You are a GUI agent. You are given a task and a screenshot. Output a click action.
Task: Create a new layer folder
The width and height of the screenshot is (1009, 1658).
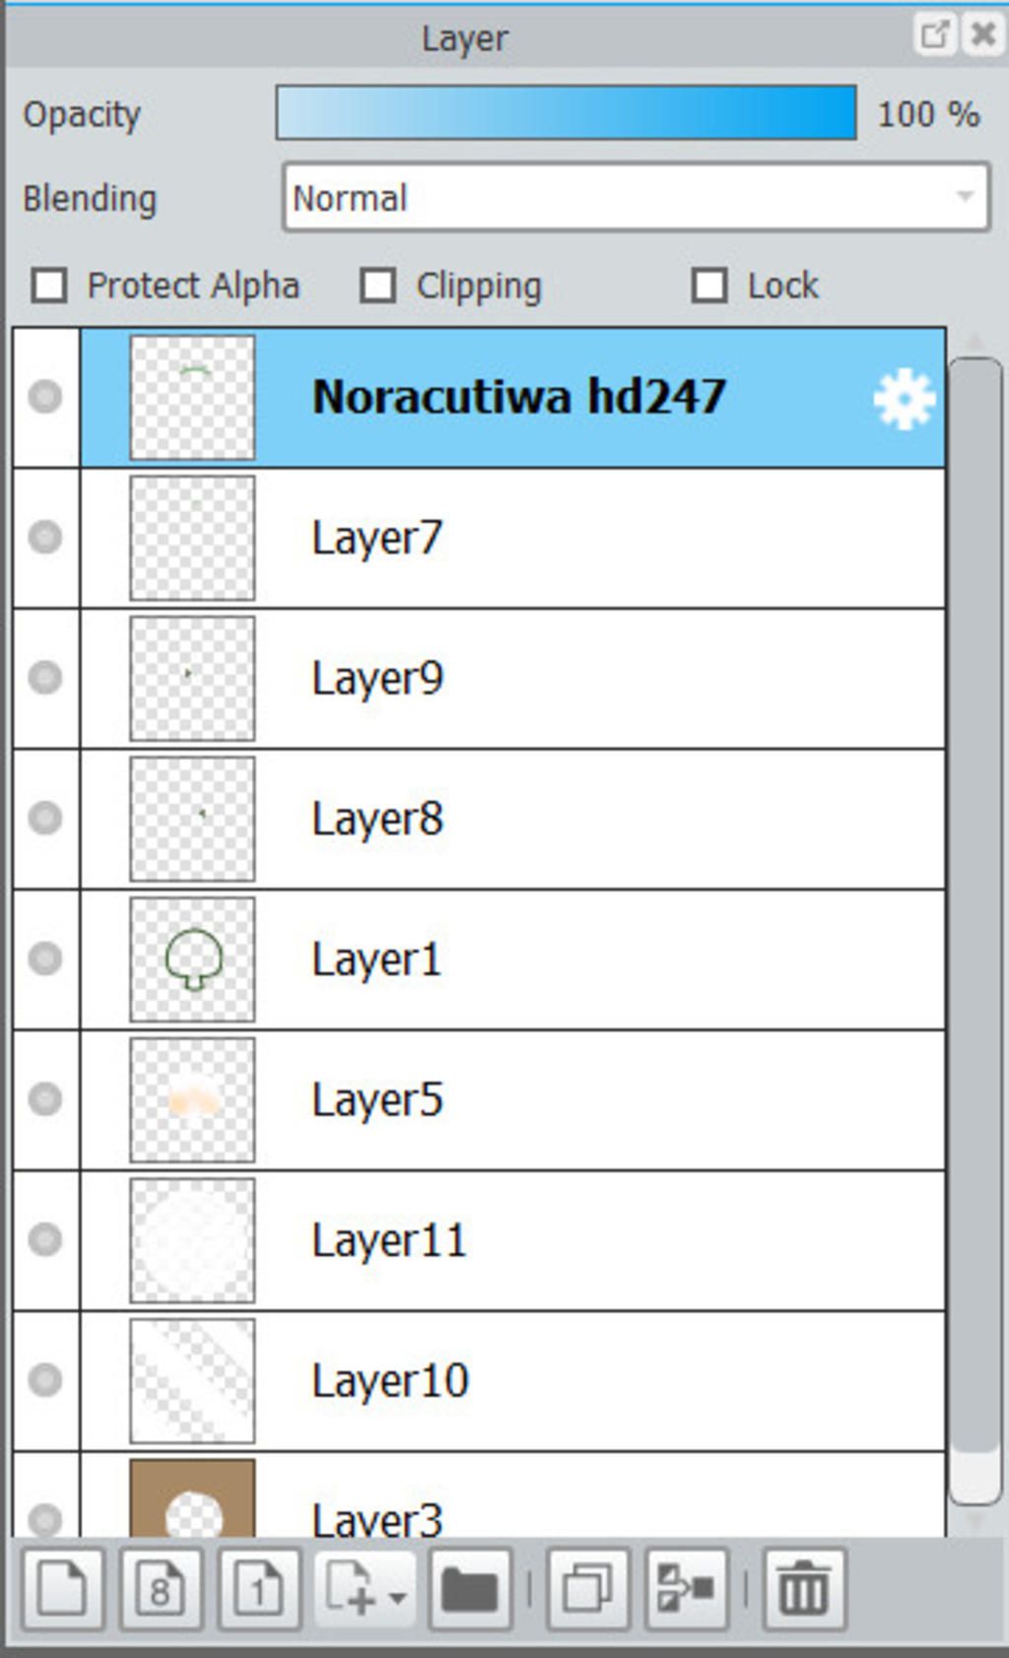click(470, 1588)
